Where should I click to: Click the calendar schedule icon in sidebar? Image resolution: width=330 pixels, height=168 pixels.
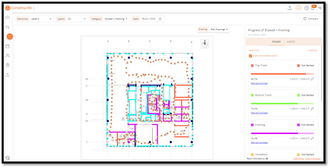(7, 46)
